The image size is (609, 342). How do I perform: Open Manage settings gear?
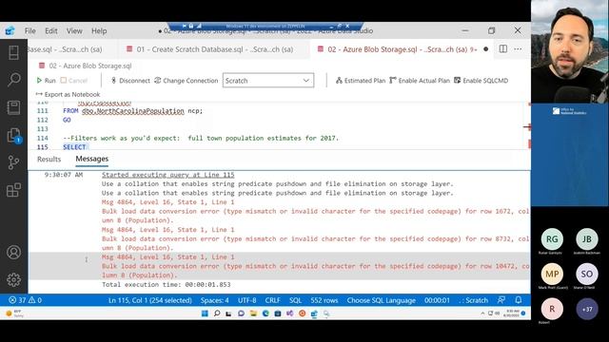click(13, 279)
